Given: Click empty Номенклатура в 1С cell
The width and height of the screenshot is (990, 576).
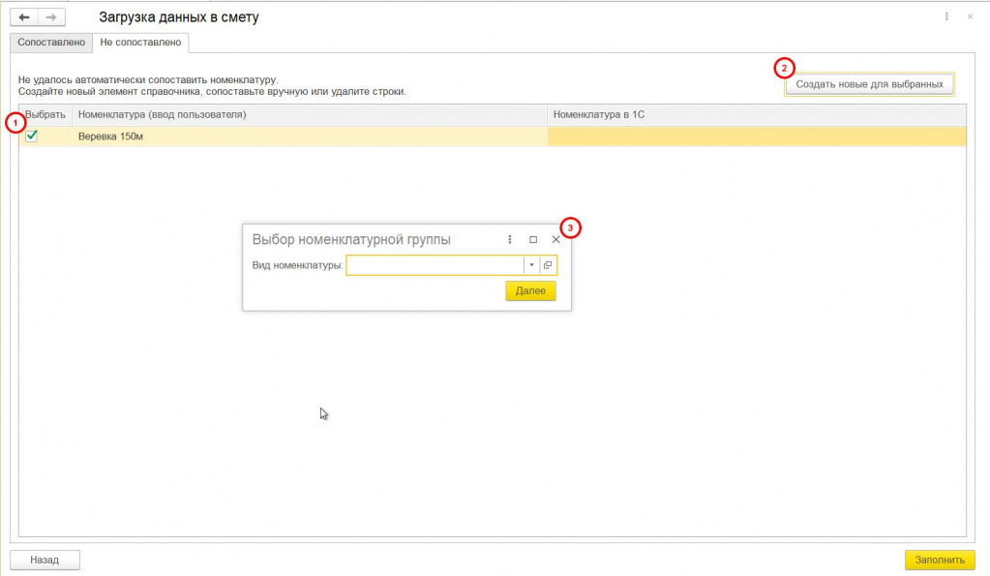Looking at the screenshot, I should click(x=757, y=136).
